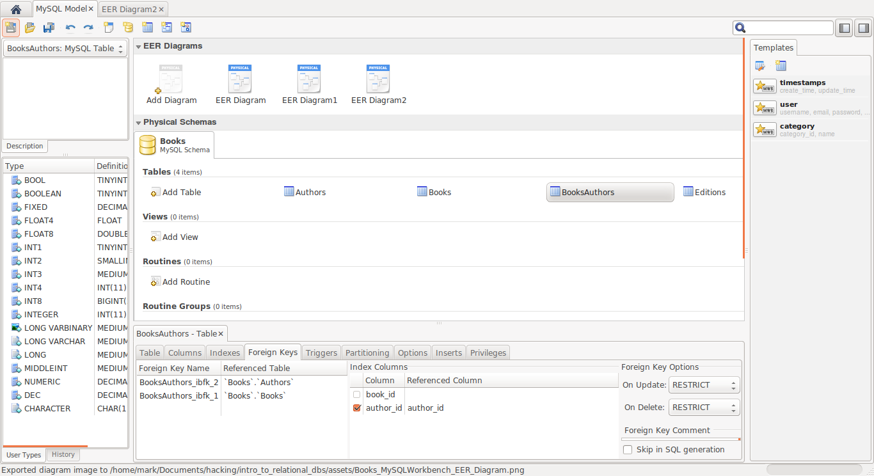Select the Authors table

(x=305, y=192)
